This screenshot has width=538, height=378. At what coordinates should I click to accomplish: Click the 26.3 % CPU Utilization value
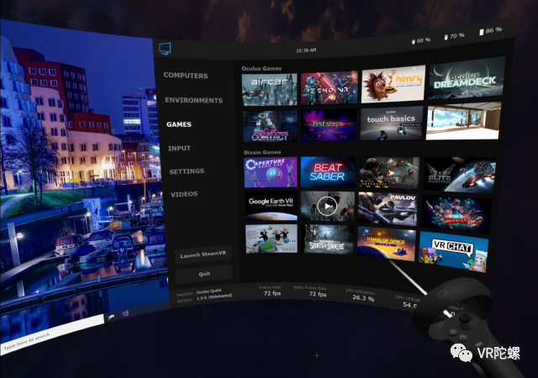pos(363,298)
